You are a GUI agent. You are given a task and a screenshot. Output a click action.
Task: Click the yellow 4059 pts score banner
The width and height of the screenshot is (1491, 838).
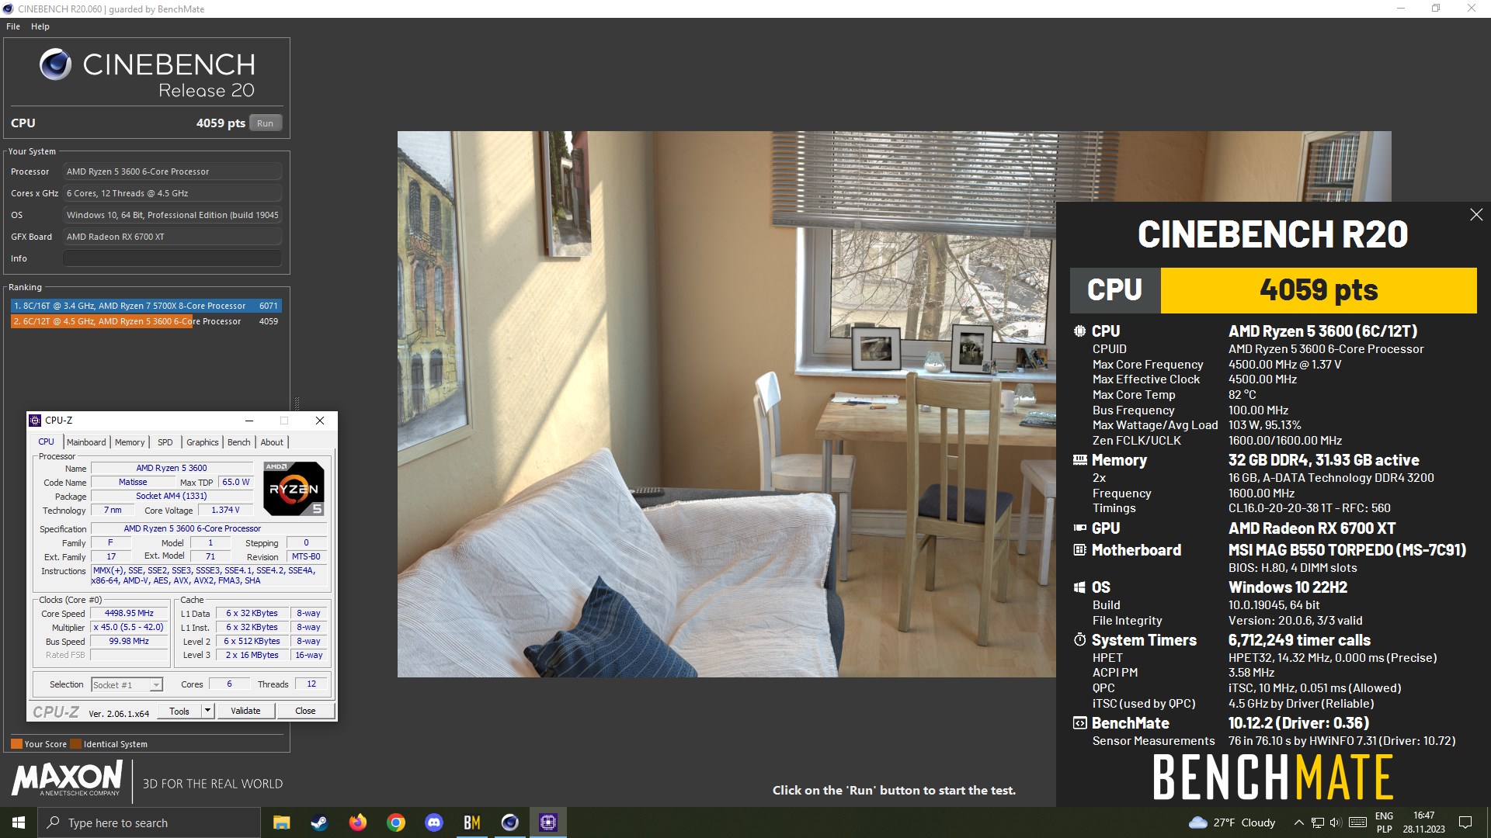(x=1319, y=290)
